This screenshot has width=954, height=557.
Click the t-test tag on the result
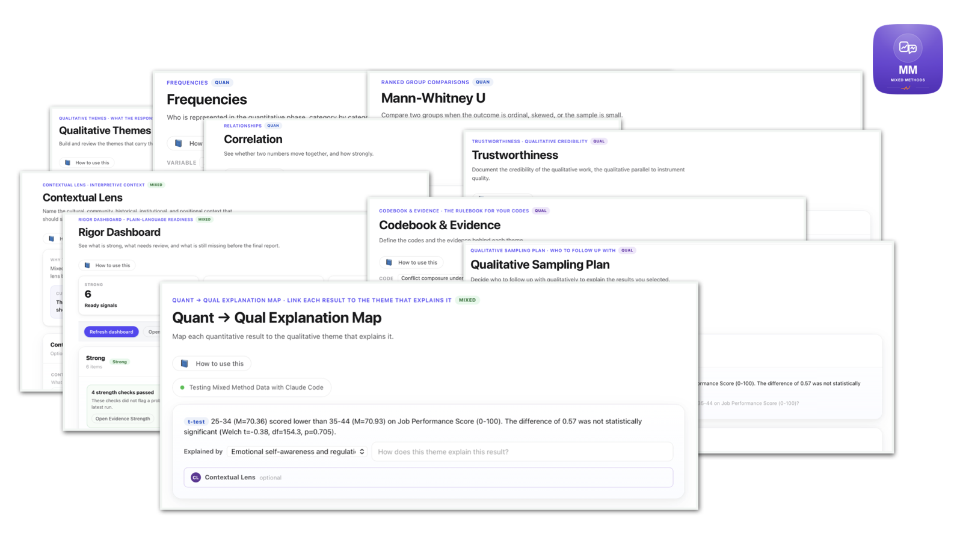point(195,422)
